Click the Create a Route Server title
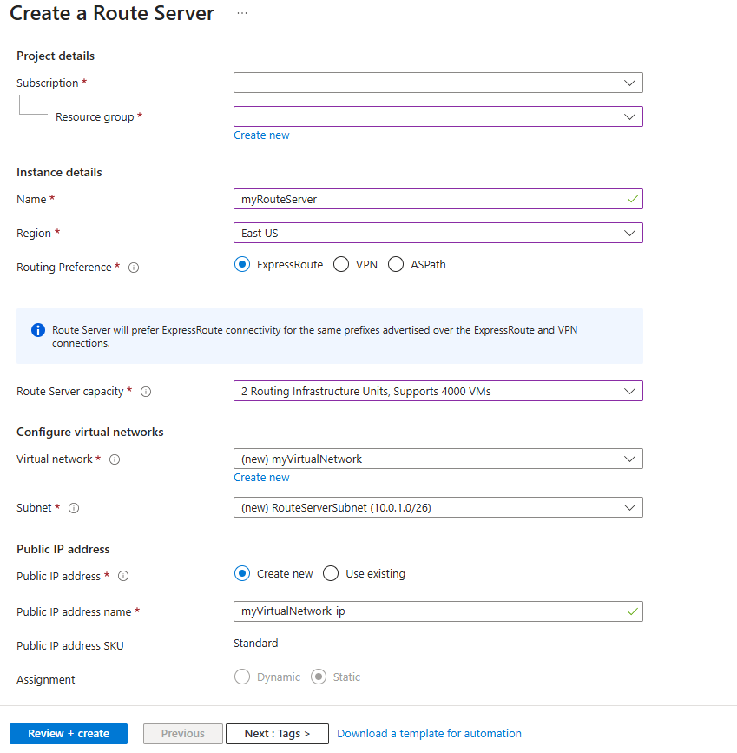Screen dimensions: 737x753 coord(112,13)
